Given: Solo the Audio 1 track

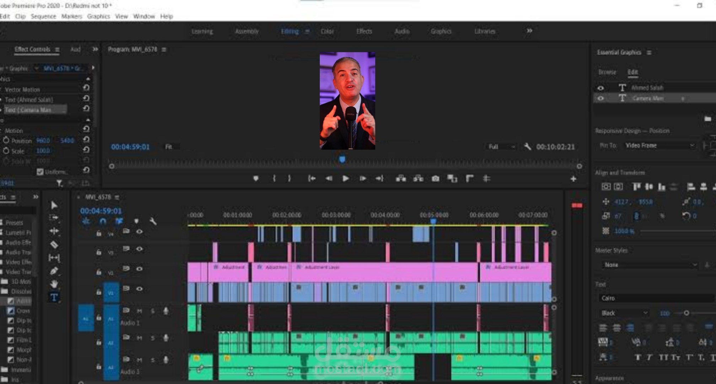Looking at the screenshot, I should tap(153, 311).
